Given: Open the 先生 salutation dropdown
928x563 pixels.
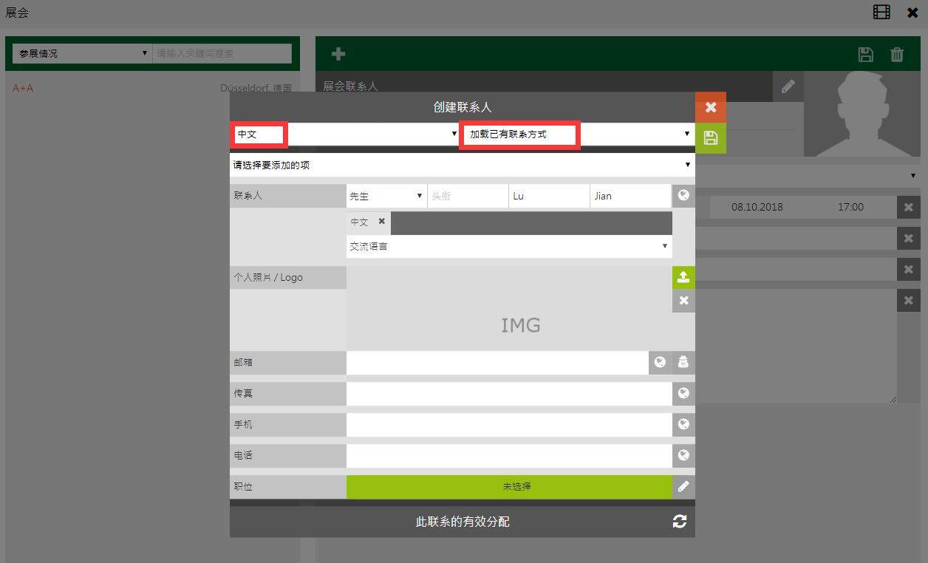Looking at the screenshot, I should click(x=386, y=196).
